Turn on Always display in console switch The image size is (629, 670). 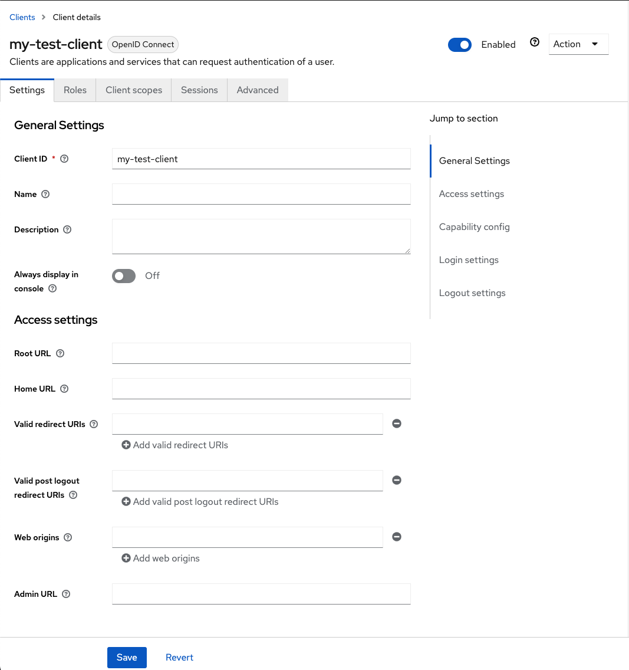[x=124, y=276]
